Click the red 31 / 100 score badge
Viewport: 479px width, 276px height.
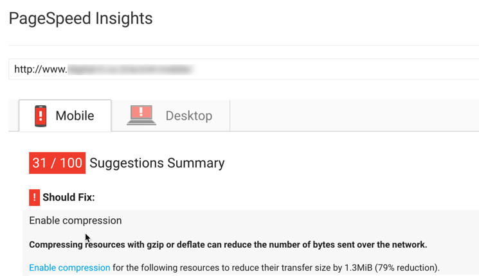pyautogui.click(x=57, y=163)
